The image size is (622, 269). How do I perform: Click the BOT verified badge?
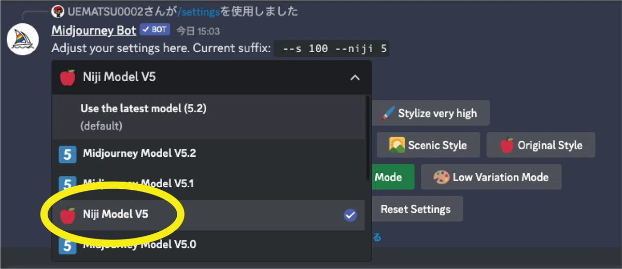[x=154, y=30]
